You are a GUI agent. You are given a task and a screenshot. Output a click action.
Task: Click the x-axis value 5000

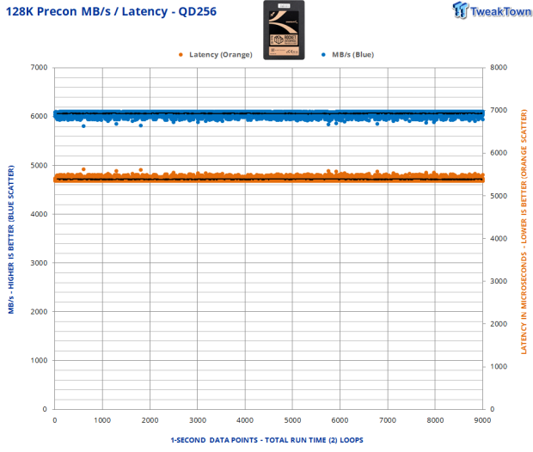coord(292,420)
